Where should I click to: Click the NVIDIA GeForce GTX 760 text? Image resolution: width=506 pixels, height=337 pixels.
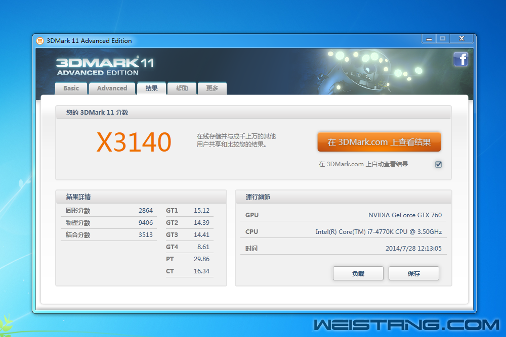(405, 215)
